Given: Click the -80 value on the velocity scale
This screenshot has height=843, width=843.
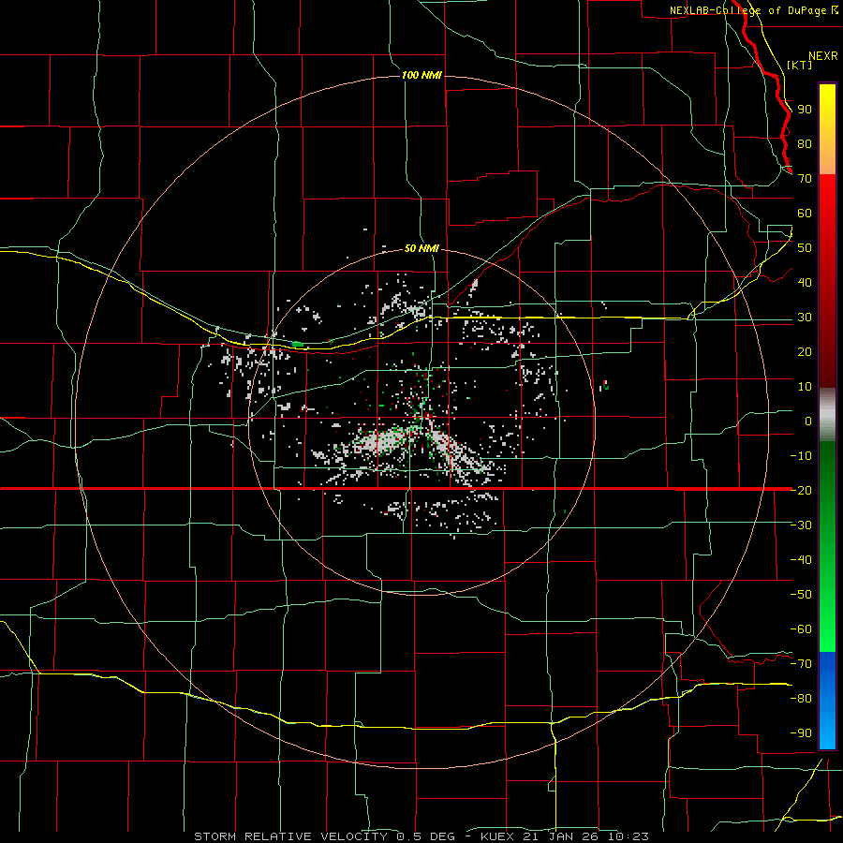Looking at the screenshot, I should tap(801, 699).
